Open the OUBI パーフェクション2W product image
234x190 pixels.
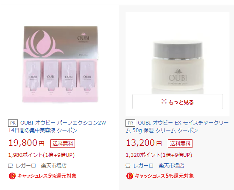coord(60,64)
